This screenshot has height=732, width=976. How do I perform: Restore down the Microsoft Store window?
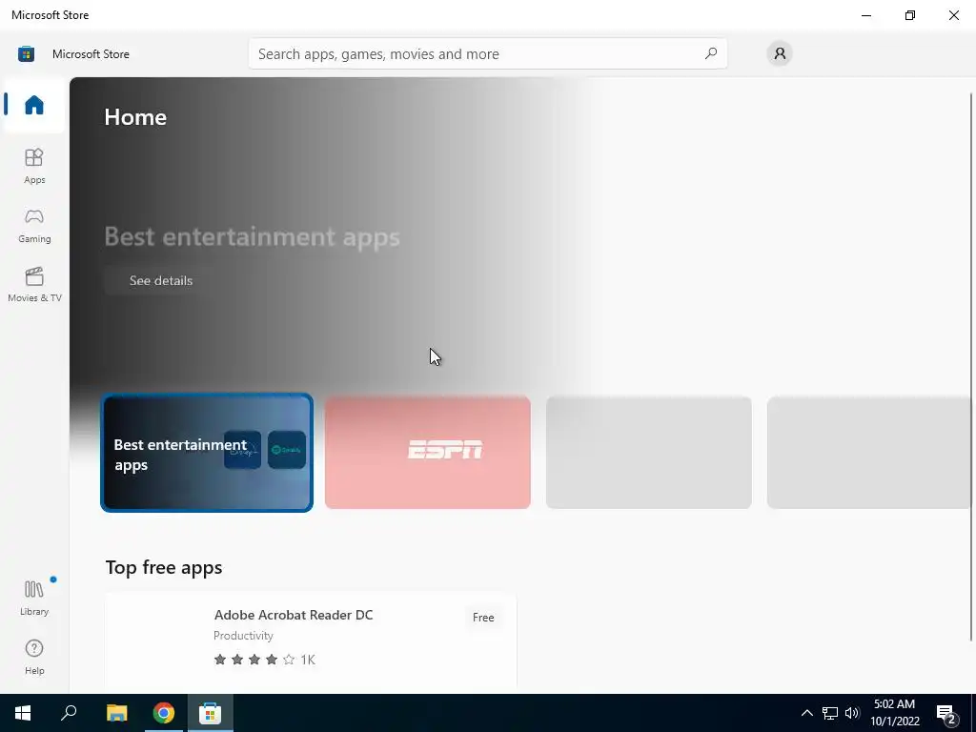coord(910,15)
